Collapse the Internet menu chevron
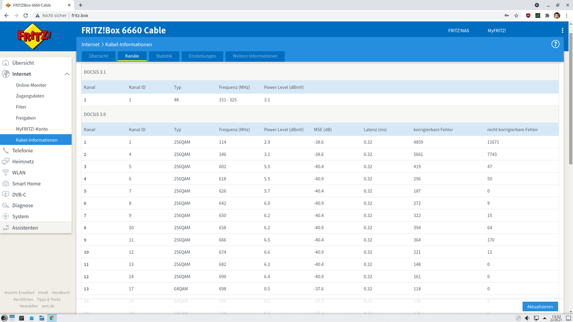The image size is (573, 322). click(67, 74)
